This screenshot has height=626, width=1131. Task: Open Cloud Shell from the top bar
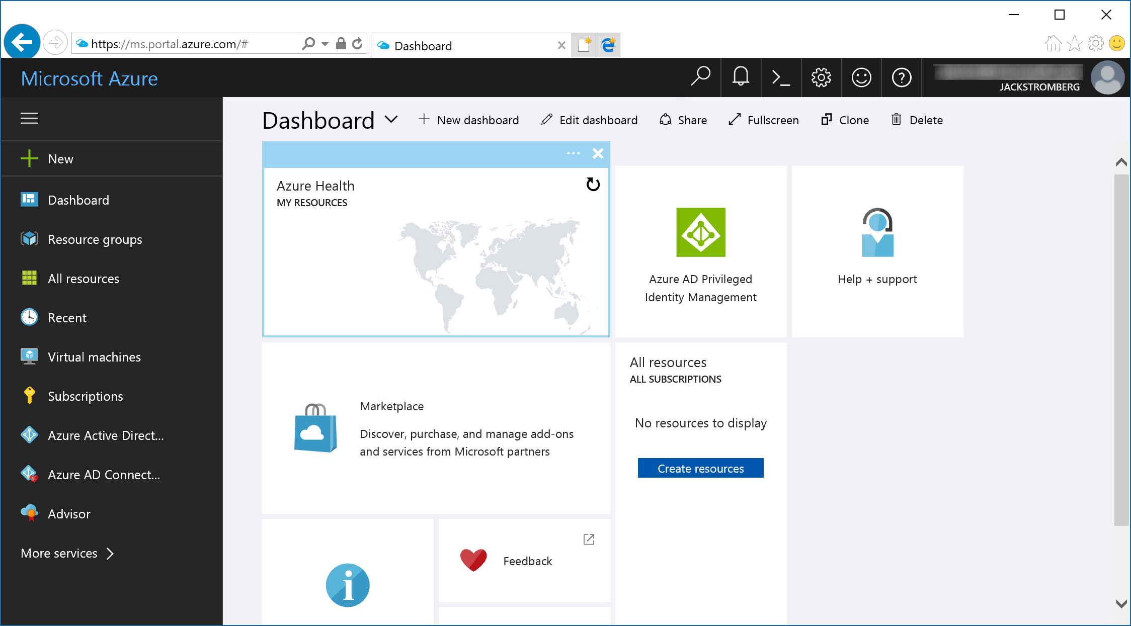point(781,78)
